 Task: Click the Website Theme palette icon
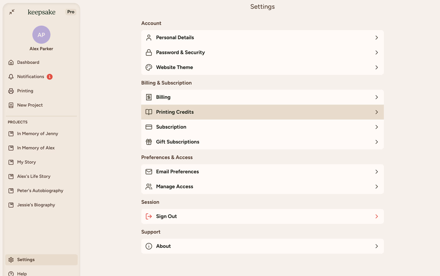point(149,68)
